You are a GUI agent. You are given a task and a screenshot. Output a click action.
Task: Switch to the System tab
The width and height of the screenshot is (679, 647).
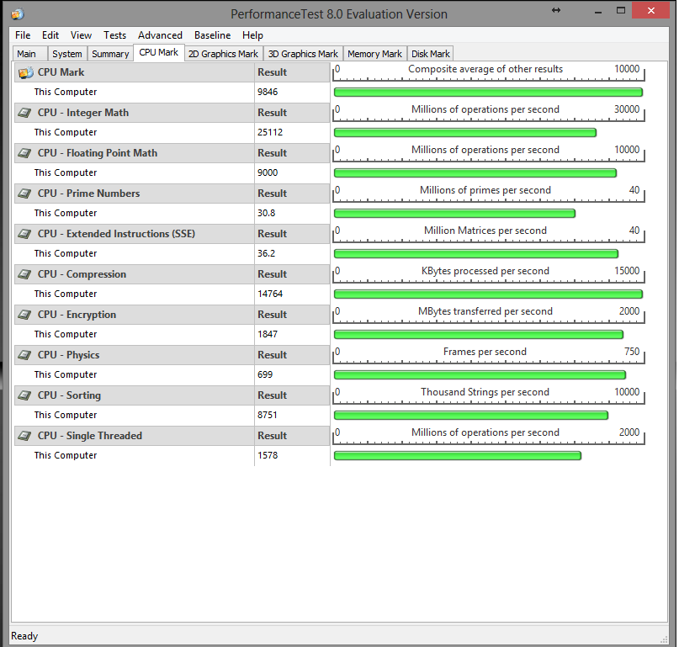coord(67,54)
